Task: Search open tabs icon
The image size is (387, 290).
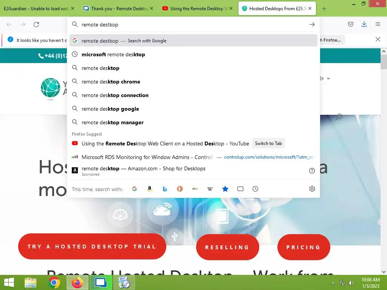Action: coord(240,189)
